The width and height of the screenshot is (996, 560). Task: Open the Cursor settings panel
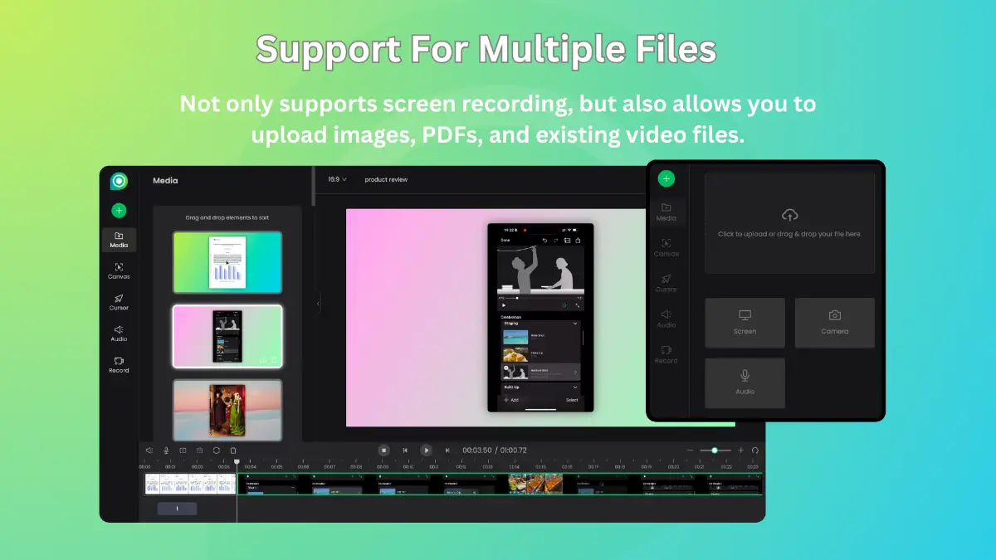point(119,302)
